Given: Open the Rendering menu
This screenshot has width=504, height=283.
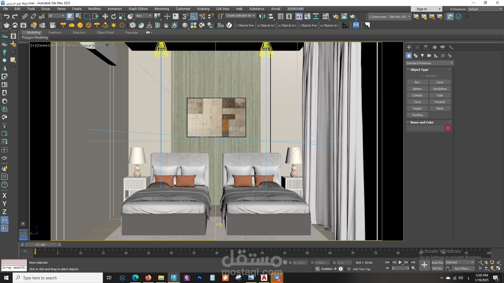Looking at the screenshot, I should (x=161, y=9).
